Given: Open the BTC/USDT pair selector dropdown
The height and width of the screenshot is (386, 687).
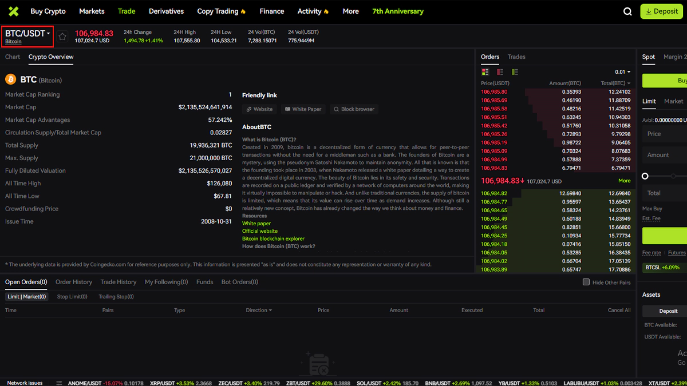Looking at the screenshot, I should [27, 34].
